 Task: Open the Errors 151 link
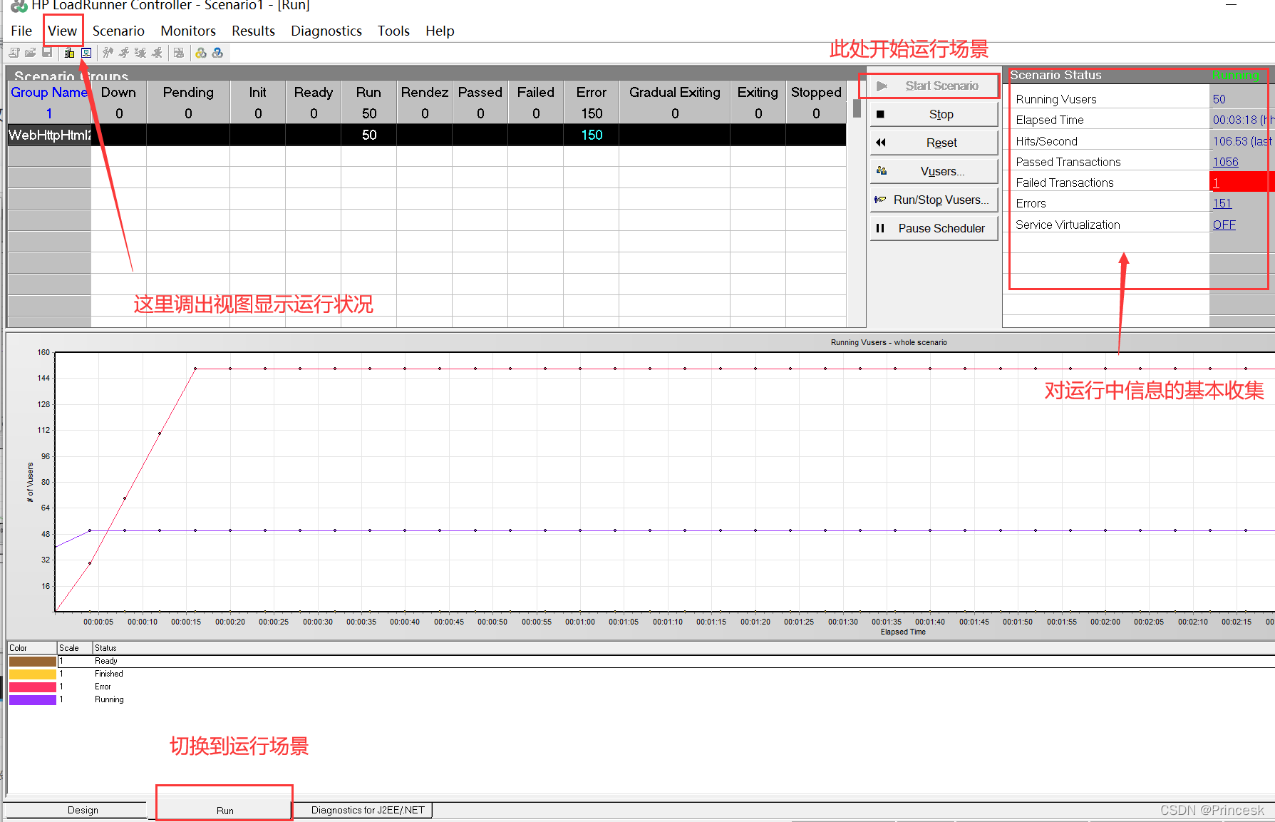click(x=1222, y=203)
